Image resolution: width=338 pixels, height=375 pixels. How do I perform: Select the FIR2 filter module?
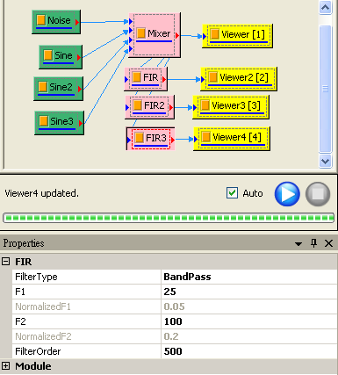point(149,107)
